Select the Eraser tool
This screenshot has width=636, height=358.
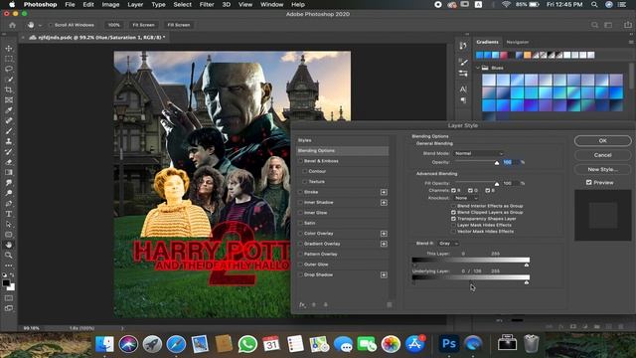tap(9, 162)
